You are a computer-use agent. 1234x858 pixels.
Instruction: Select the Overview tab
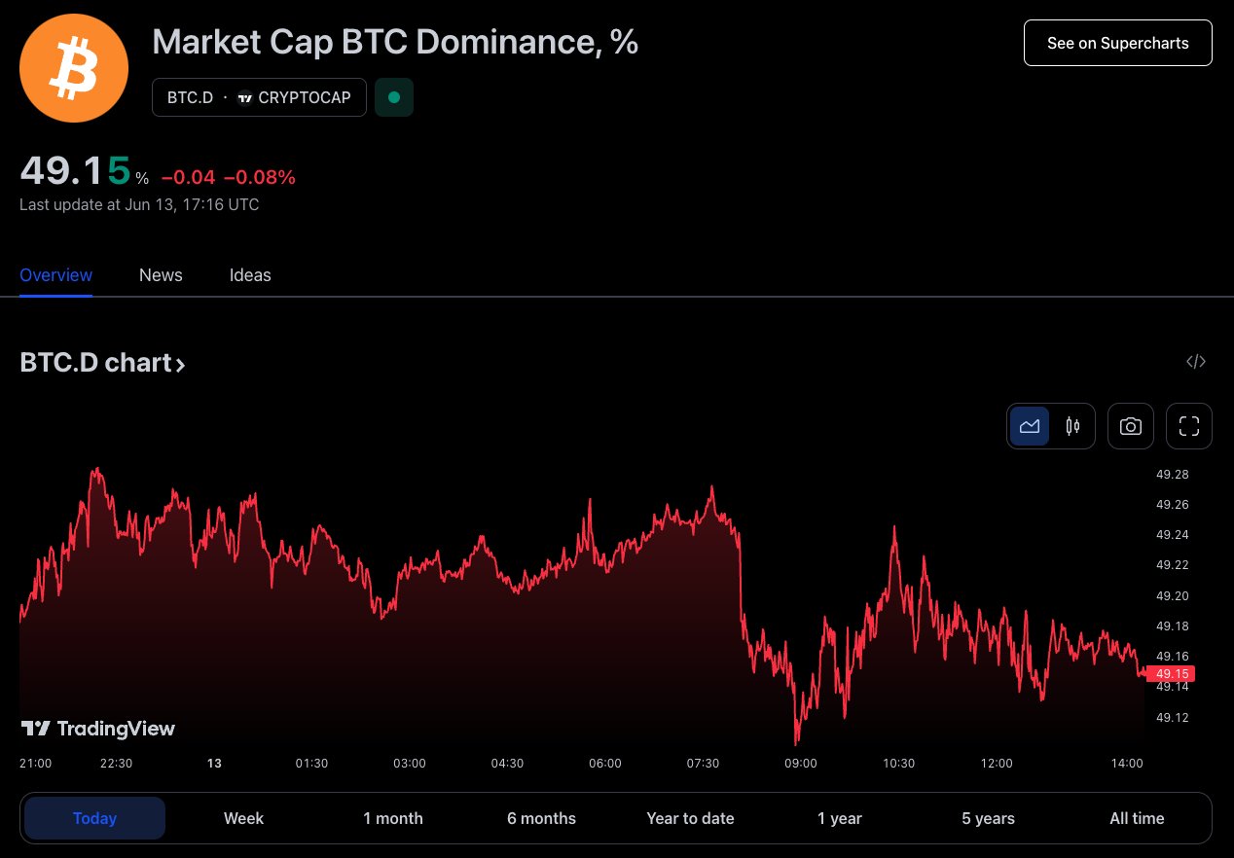(x=56, y=275)
